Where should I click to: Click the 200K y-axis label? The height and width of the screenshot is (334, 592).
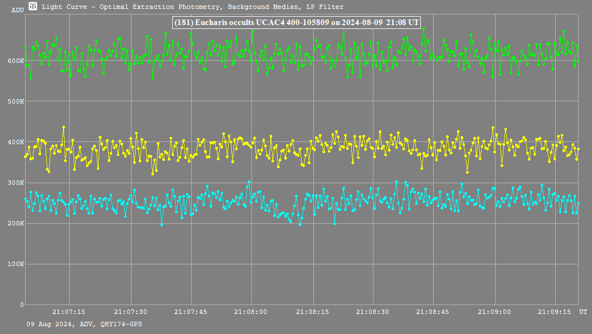[15, 223]
